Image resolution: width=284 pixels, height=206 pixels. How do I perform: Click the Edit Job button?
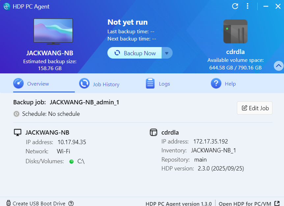[x=255, y=108]
